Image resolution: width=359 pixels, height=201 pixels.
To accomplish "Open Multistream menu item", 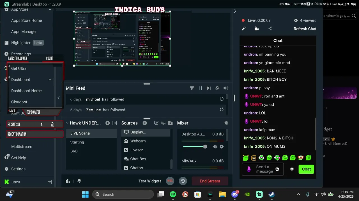I will click(x=22, y=147).
